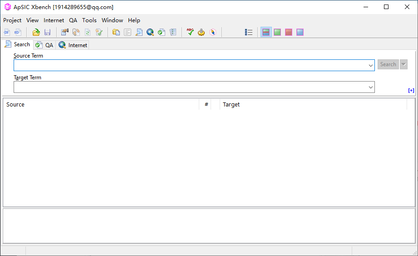Click the [+] expand search options link

coord(411,91)
